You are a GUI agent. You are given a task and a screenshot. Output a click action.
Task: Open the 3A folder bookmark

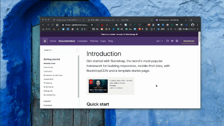point(96,29)
